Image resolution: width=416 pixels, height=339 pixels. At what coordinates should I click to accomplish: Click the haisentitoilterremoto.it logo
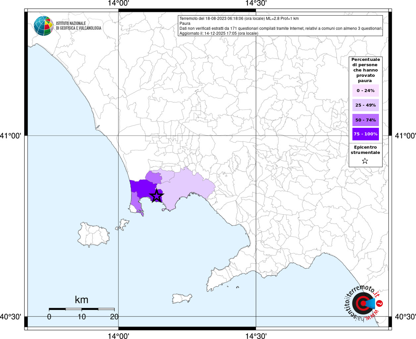point(363,303)
